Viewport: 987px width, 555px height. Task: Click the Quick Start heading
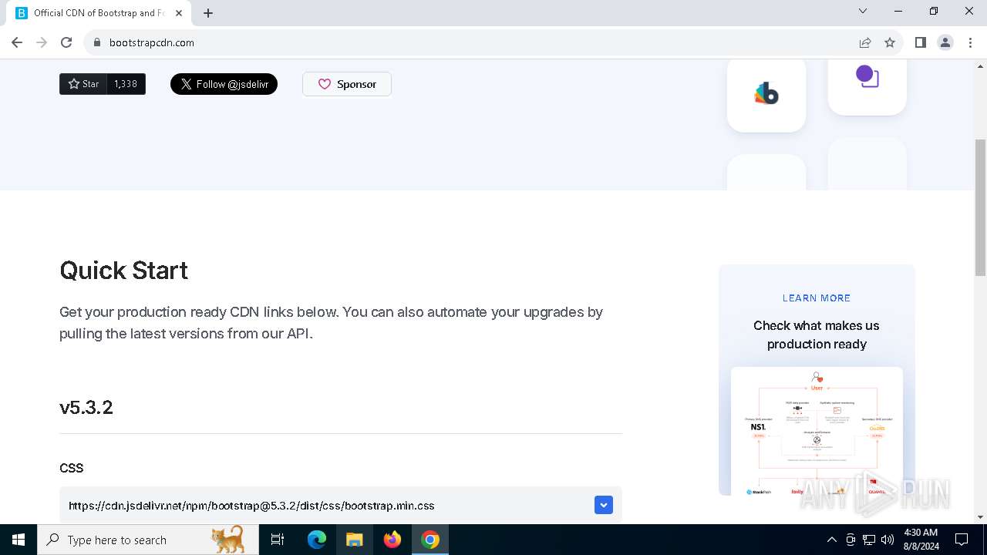[x=124, y=270]
